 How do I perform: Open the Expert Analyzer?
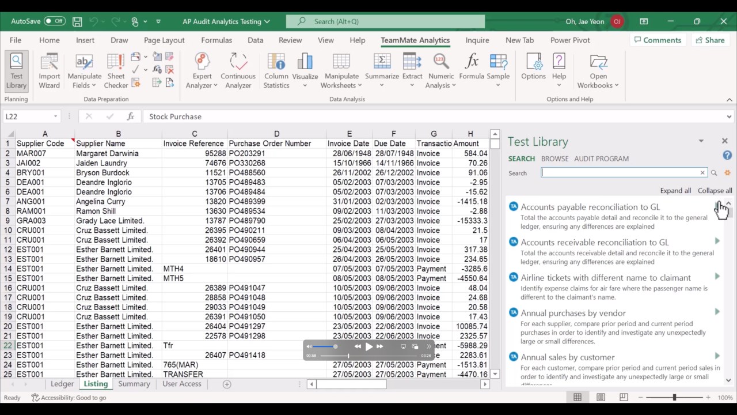[x=202, y=71]
